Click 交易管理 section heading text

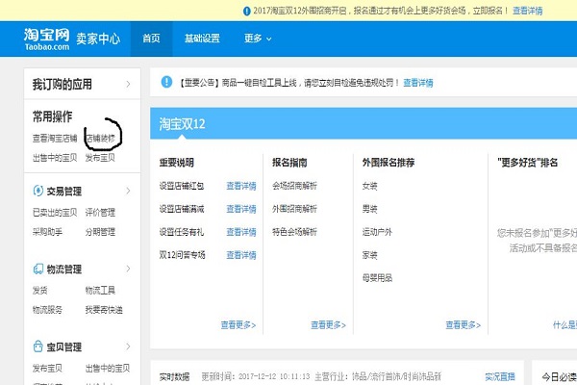tap(64, 192)
